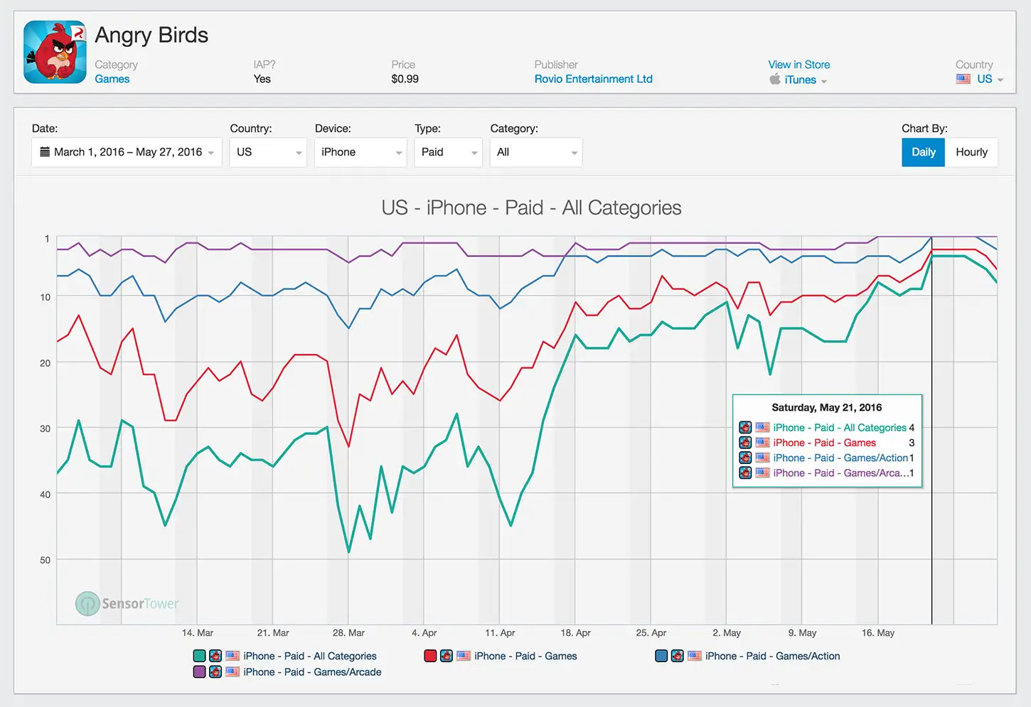Open the Type dropdown showing Paid

click(449, 152)
